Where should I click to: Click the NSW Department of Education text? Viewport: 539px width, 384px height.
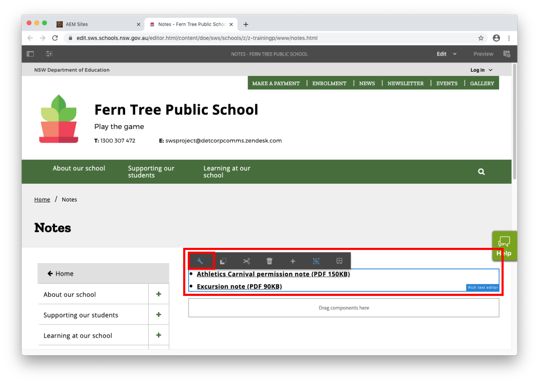tap(72, 70)
